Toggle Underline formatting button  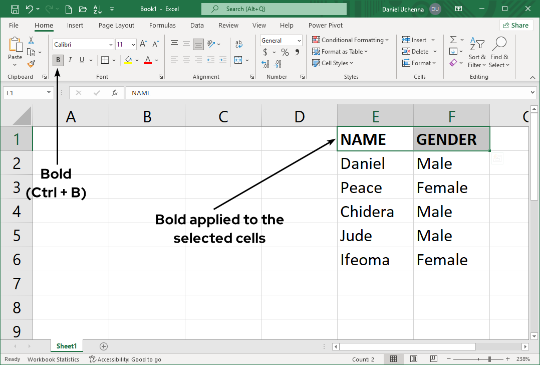(82, 60)
